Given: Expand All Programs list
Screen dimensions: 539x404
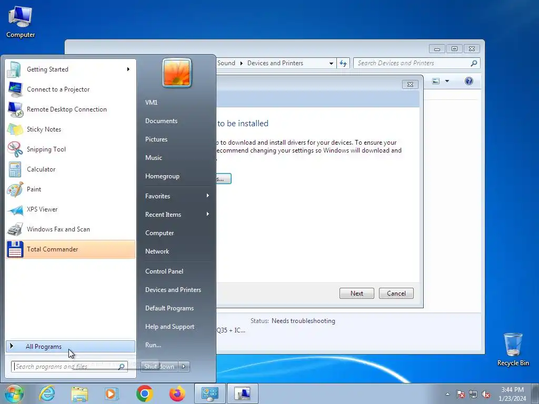Looking at the screenshot, I should coord(71,346).
